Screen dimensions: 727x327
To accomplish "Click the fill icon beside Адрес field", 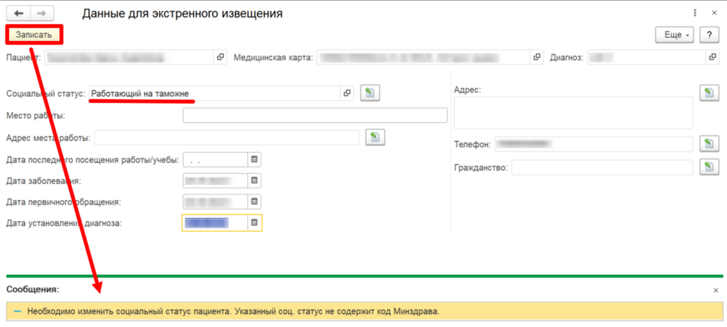I will pyautogui.click(x=709, y=92).
